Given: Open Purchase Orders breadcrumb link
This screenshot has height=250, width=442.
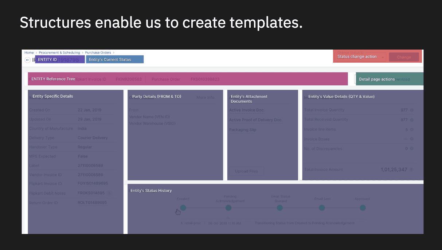Looking at the screenshot, I should coord(98,52).
